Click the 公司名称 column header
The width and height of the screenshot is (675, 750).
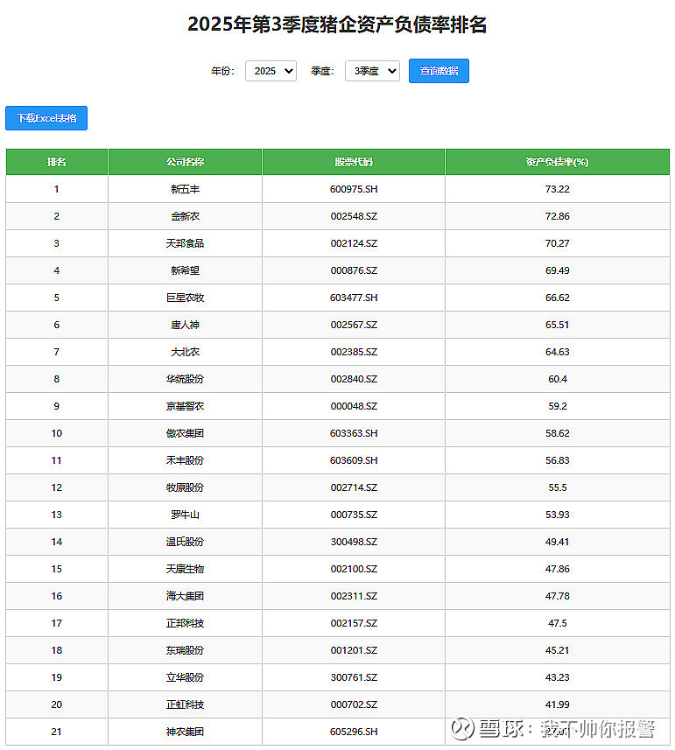[x=185, y=162]
